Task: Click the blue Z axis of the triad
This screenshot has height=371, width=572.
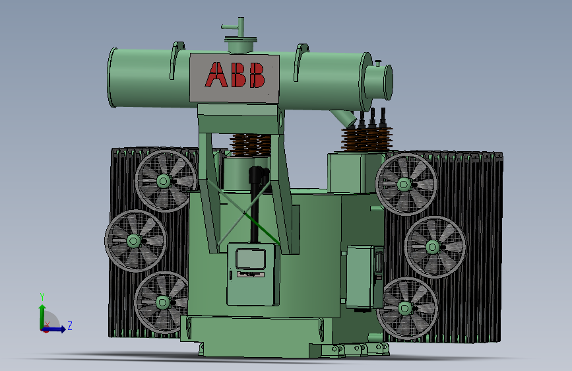Action: [54, 329]
